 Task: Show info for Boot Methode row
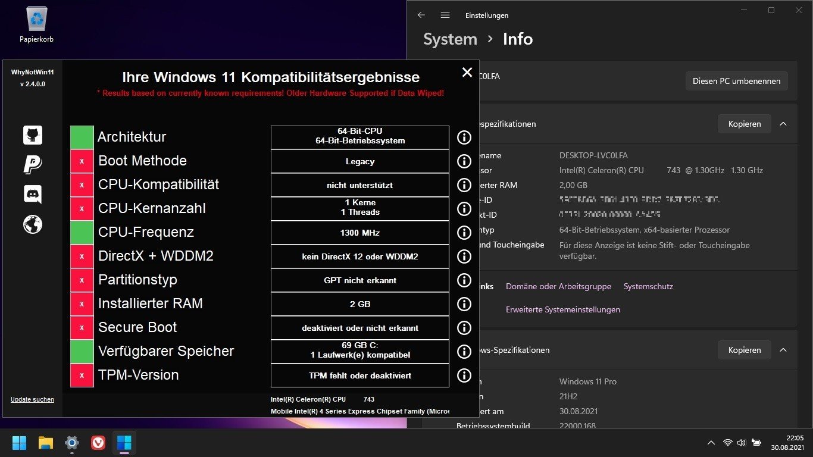(464, 161)
